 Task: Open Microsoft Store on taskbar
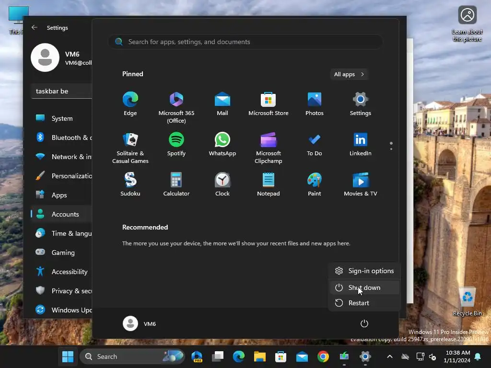click(x=281, y=356)
